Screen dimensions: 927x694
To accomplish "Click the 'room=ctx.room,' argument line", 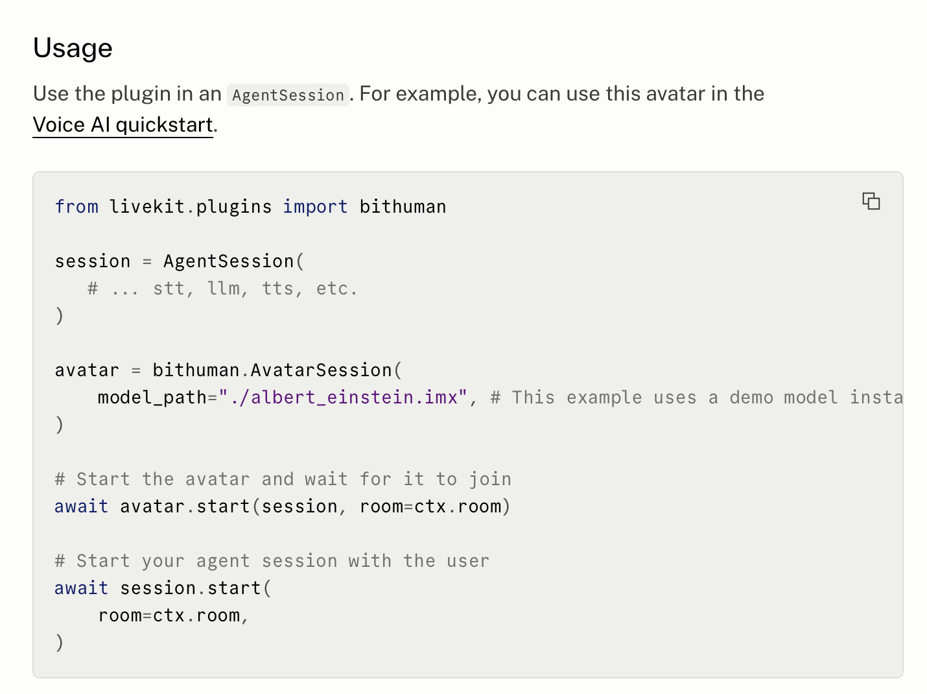I will [174, 615].
